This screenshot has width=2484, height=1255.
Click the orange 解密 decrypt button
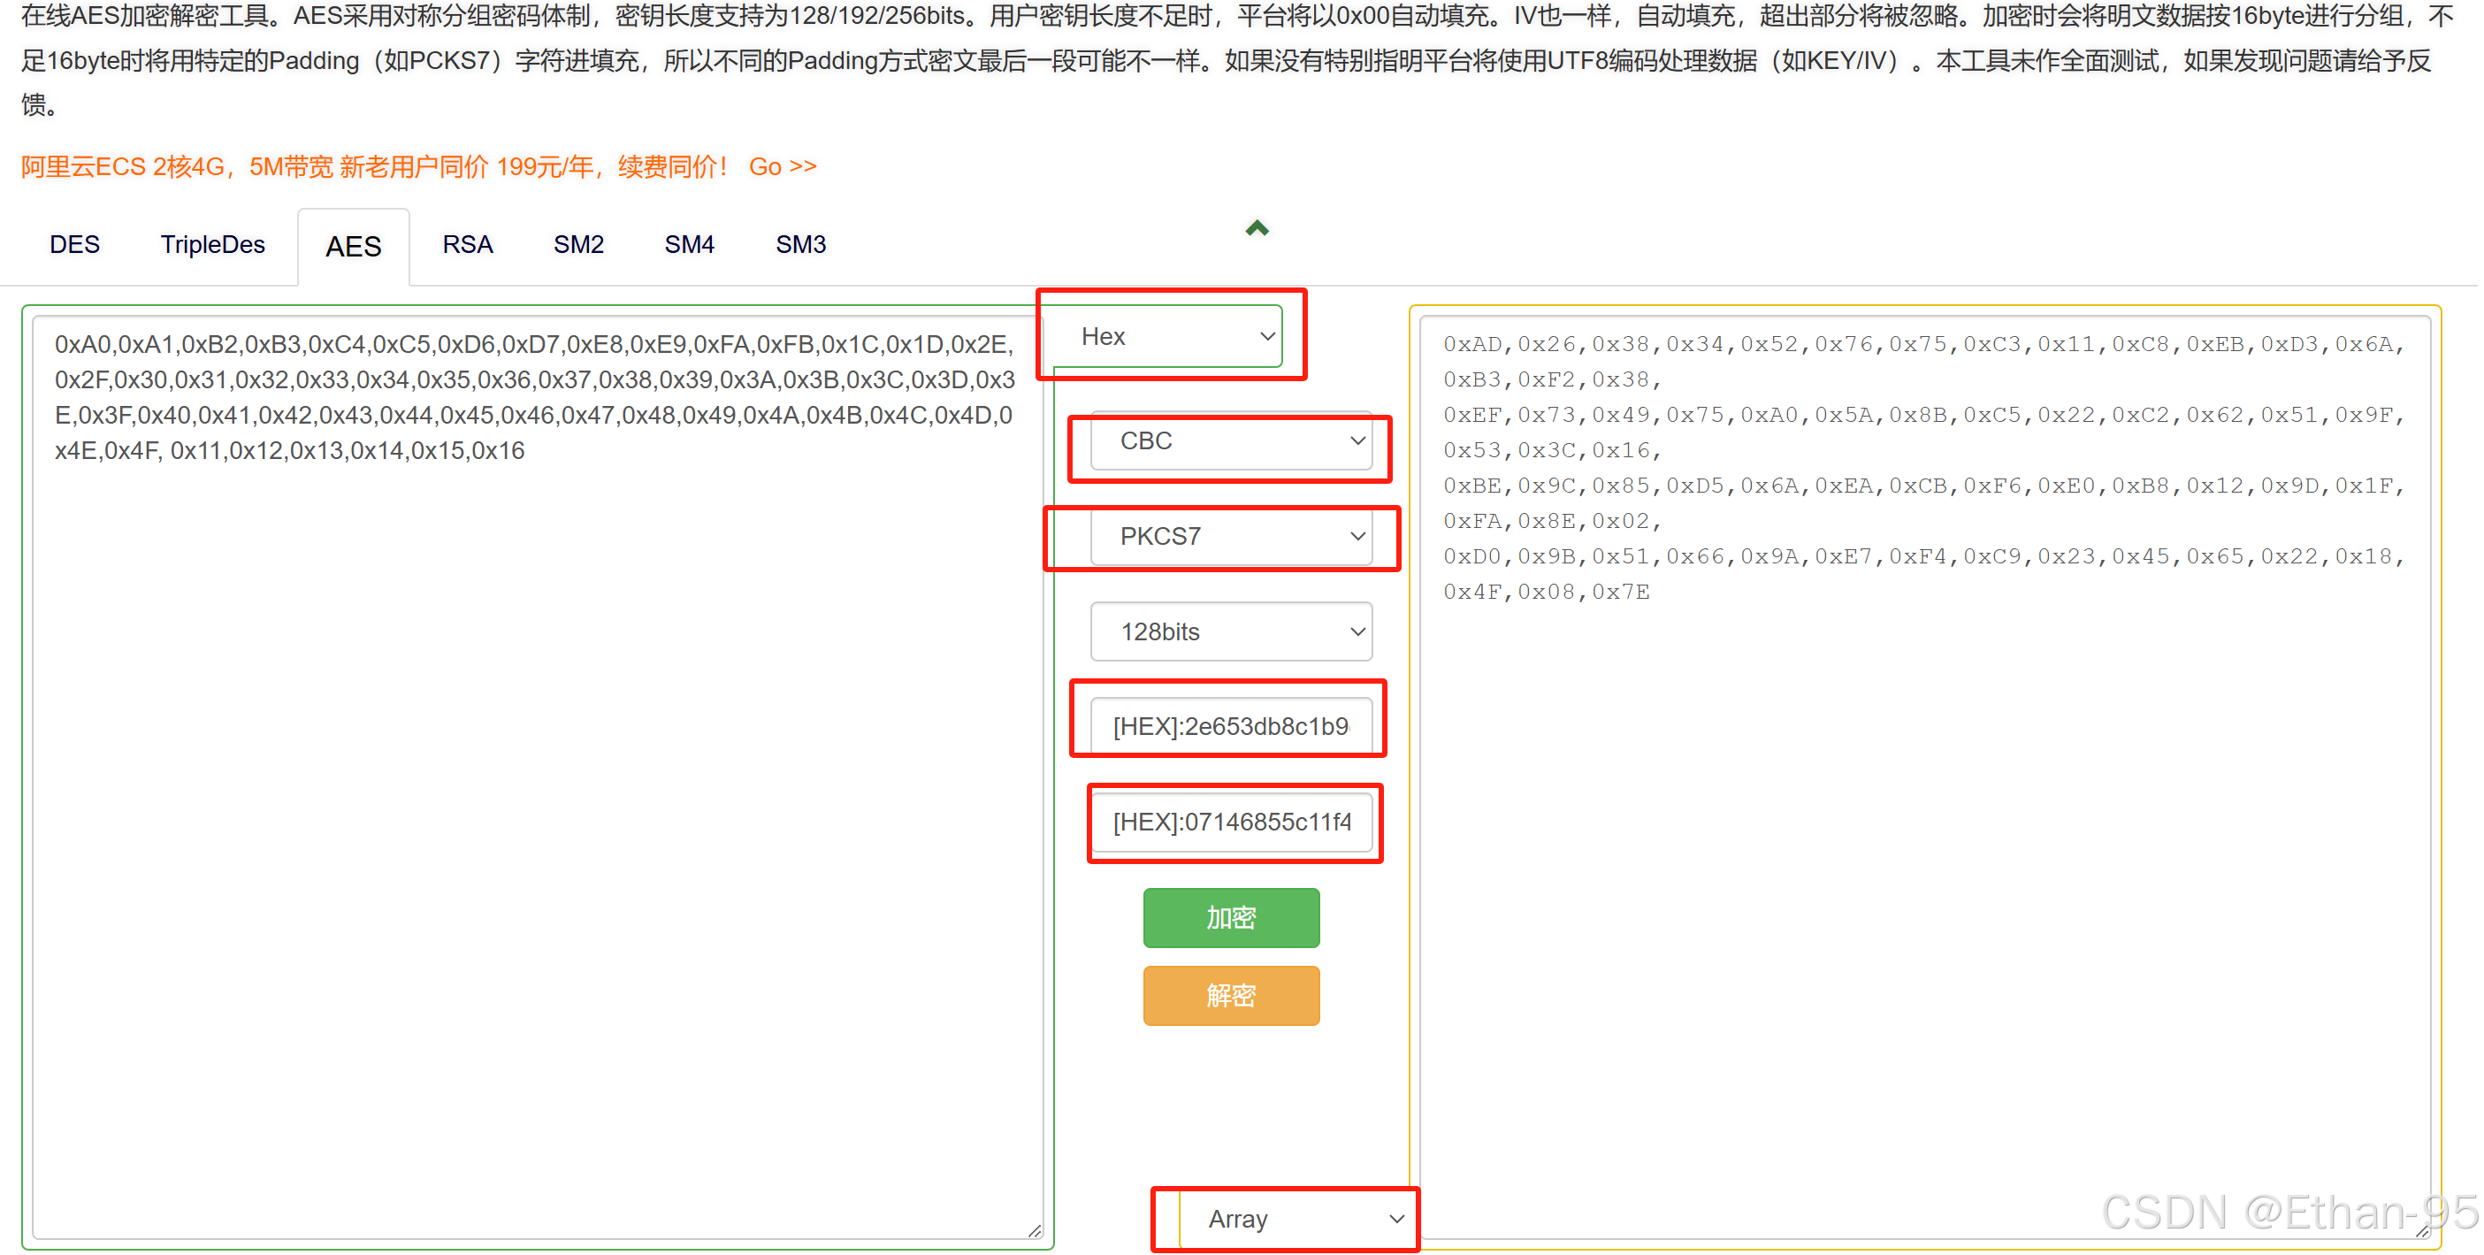pyautogui.click(x=1232, y=995)
